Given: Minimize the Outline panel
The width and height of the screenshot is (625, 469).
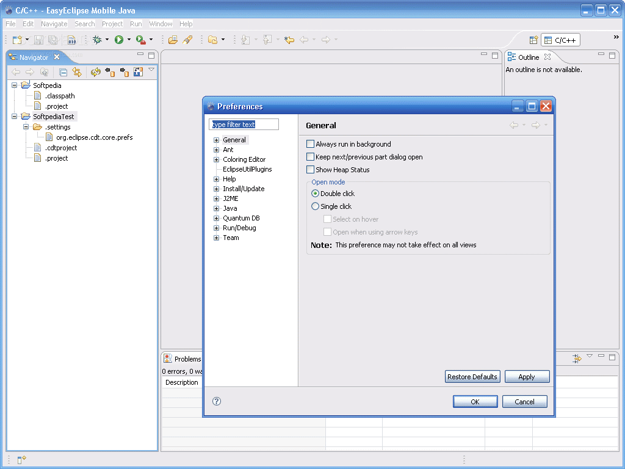Looking at the screenshot, I should 601,54.
